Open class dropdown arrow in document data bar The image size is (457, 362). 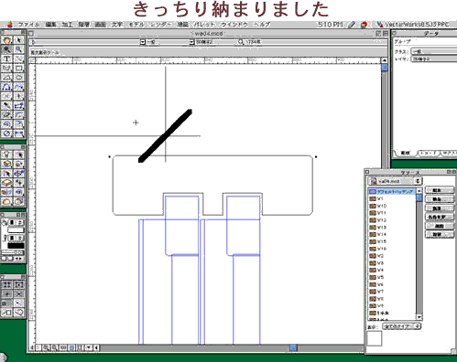pyautogui.click(x=143, y=42)
